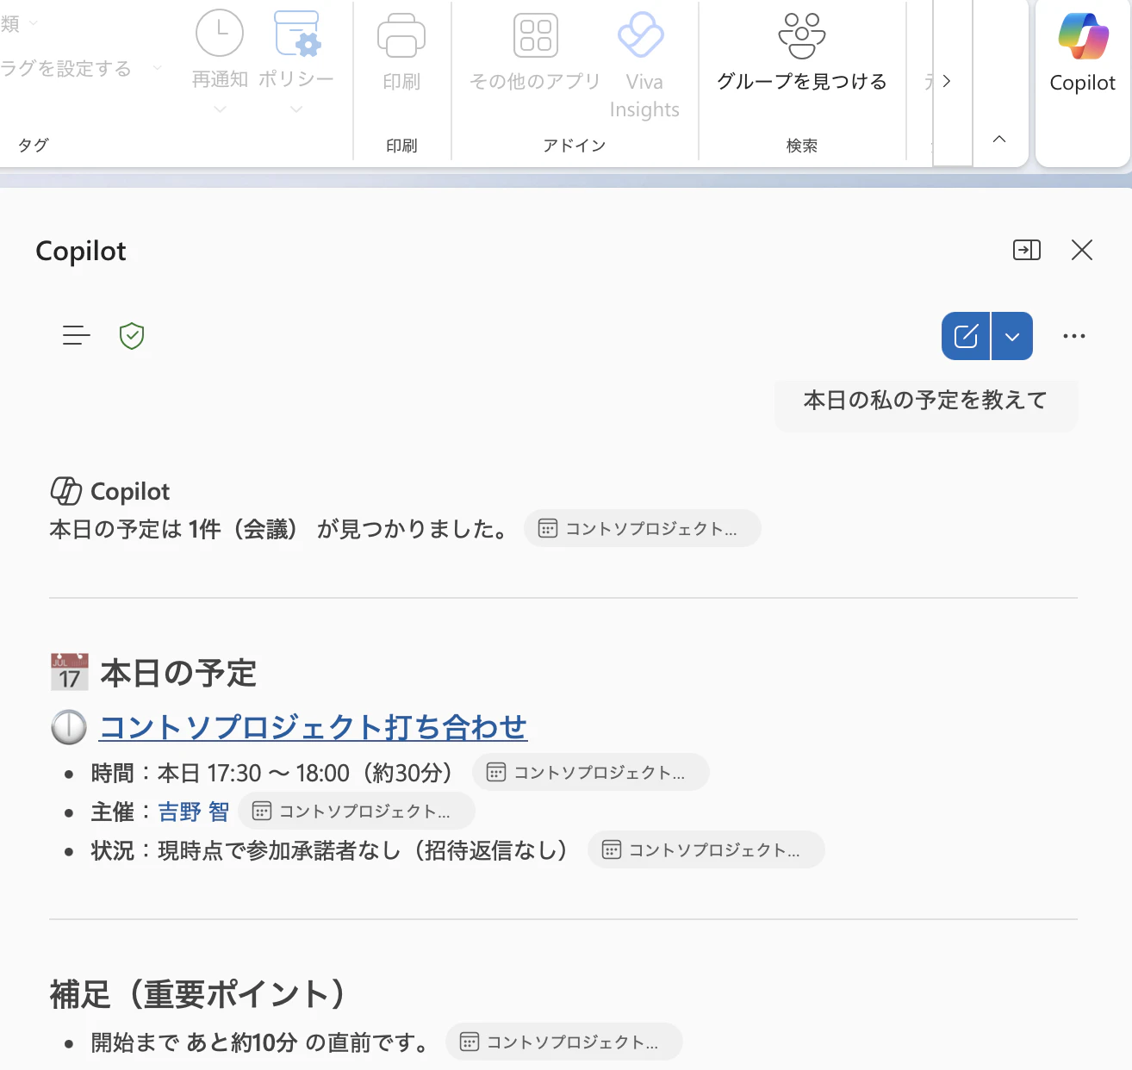Click the citation chip after 見つかりました
The width and height of the screenshot is (1132, 1070).
coord(642,528)
